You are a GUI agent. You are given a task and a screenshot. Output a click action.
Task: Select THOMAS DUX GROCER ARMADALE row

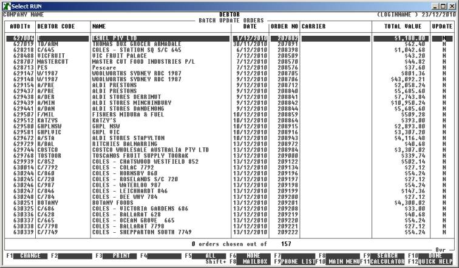(229, 44)
